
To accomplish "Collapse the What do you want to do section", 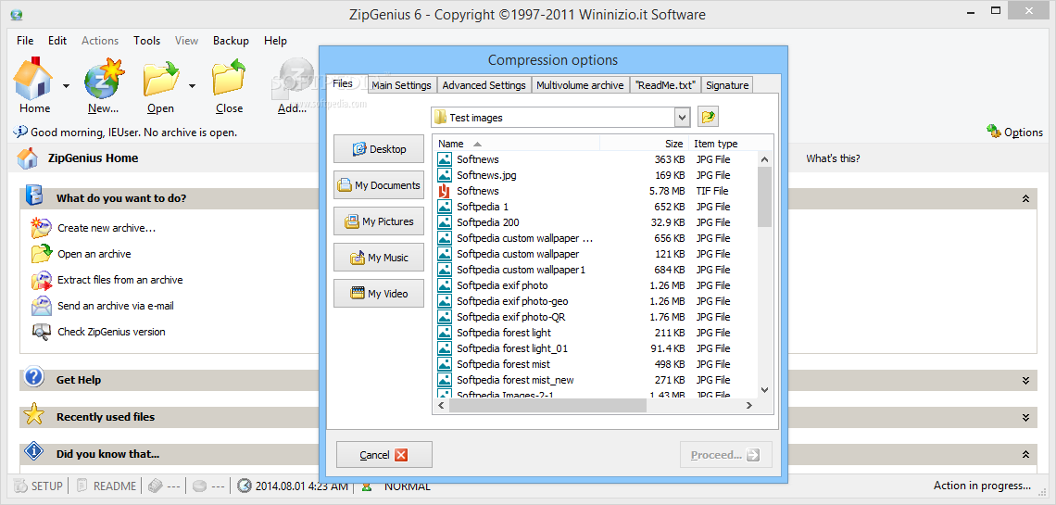I will click(x=1025, y=198).
